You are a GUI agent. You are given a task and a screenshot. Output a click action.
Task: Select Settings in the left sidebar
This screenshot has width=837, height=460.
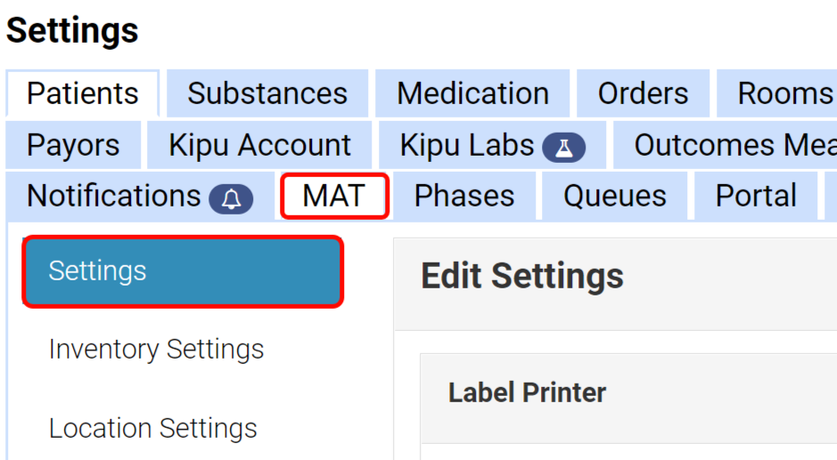coord(183,271)
